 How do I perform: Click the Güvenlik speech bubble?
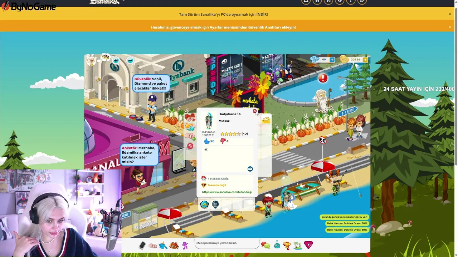coord(151,84)
